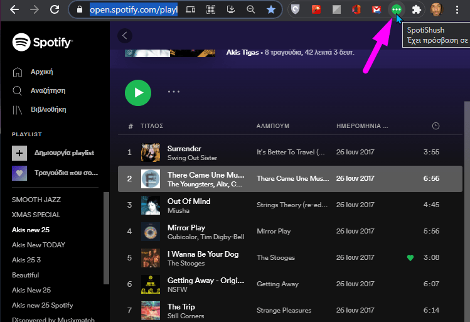Open the Extensions puzzle piece menu
Viewport: 470px width, 322px height.
click(x=416, y=9)
